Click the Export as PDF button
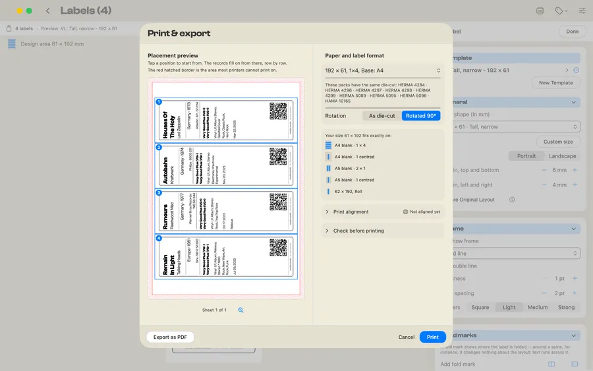This screenshot has height=371, width=593. [x=170, y=337]
